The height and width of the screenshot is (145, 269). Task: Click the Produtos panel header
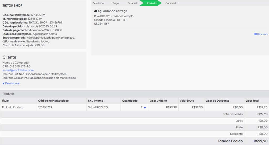coord(8,94)
